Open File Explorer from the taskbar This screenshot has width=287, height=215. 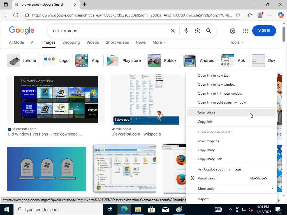pyautogui.click(x=138, y=209)
